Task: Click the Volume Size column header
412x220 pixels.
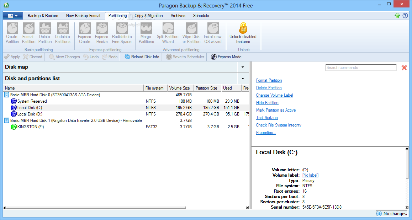Action: [180, 88]
